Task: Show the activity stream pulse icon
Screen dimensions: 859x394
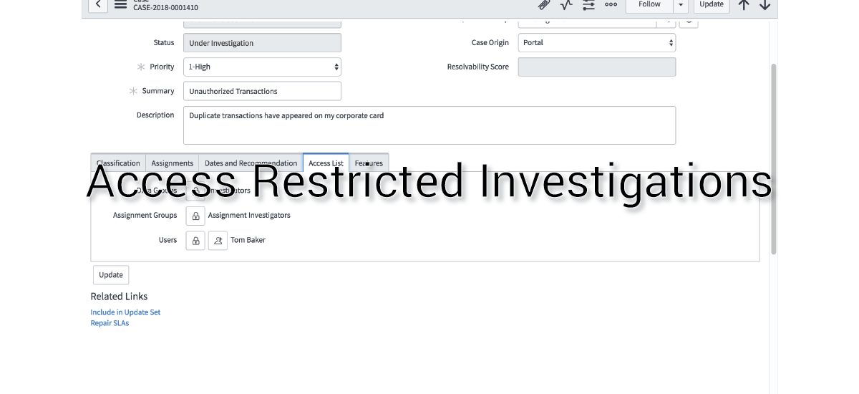Action: 566,4
